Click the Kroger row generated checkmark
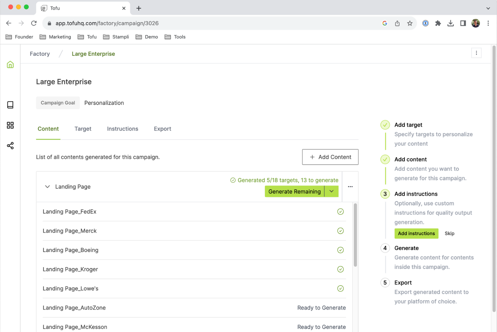This screenshot has width=497, height=332. pyautogui.click(x=341, y=269)
